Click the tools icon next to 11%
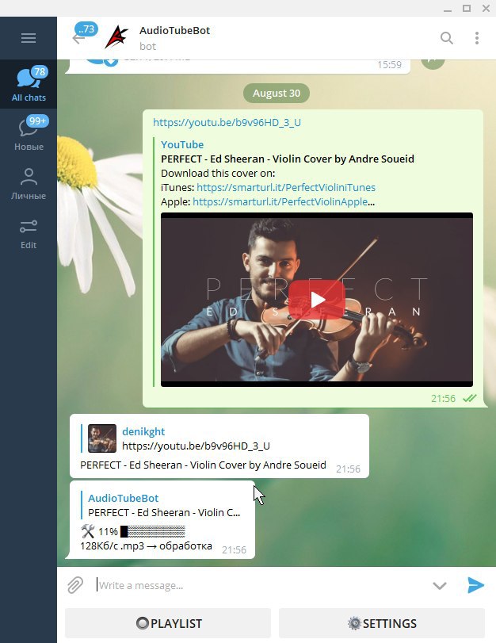The height and width of the screenshot is (643, 496). click(x=88, y=531)
